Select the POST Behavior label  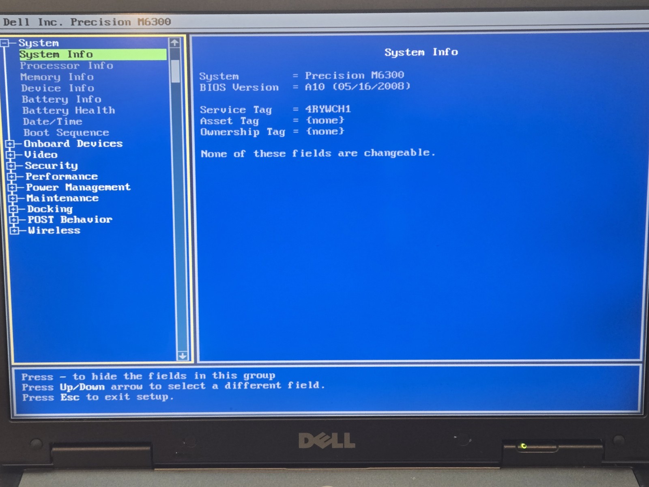click(70, 220)
